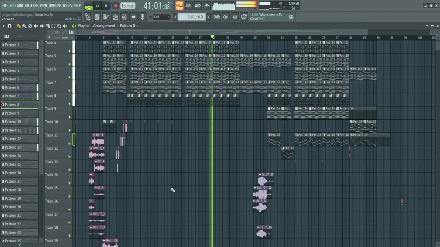Open the help chat bubble icon
440x247 pixels.
[x=244, y=17]
